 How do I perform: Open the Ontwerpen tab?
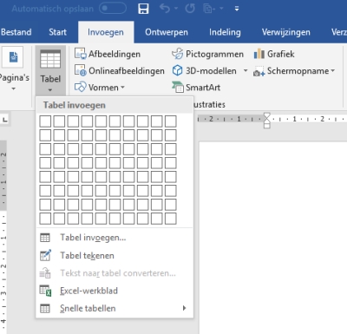pos(167,32)
